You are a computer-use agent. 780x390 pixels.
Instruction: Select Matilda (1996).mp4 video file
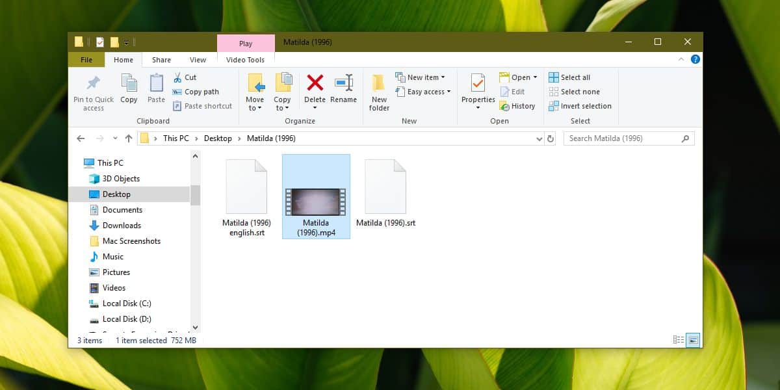[x=317, y=197]
